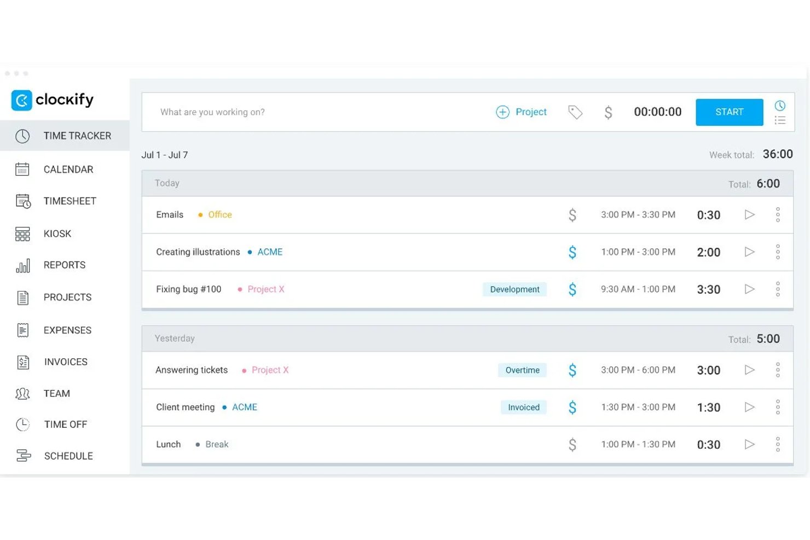810x540 pixels.
Task: Toggle billable on Answering tickets entry
Action: (572, 370)
